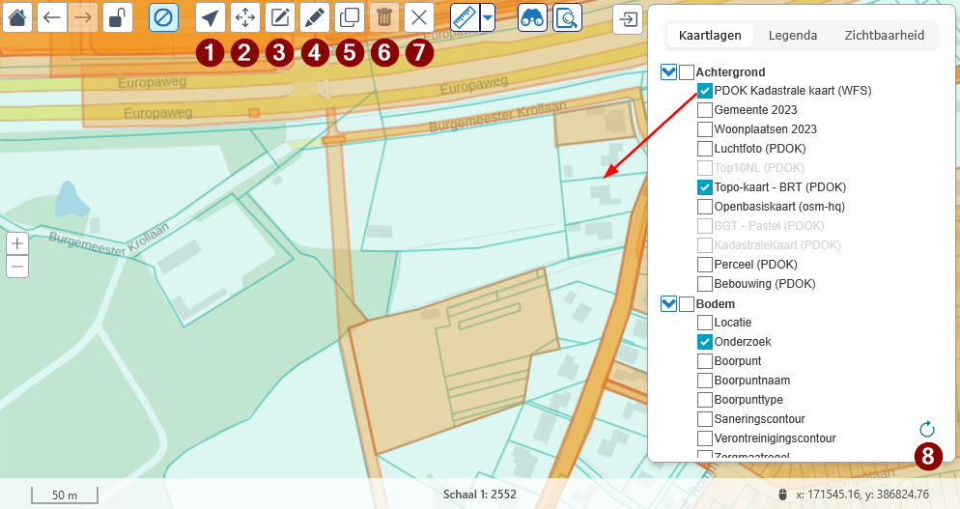Collapse the Bodem layer group

tap(668, 304)
